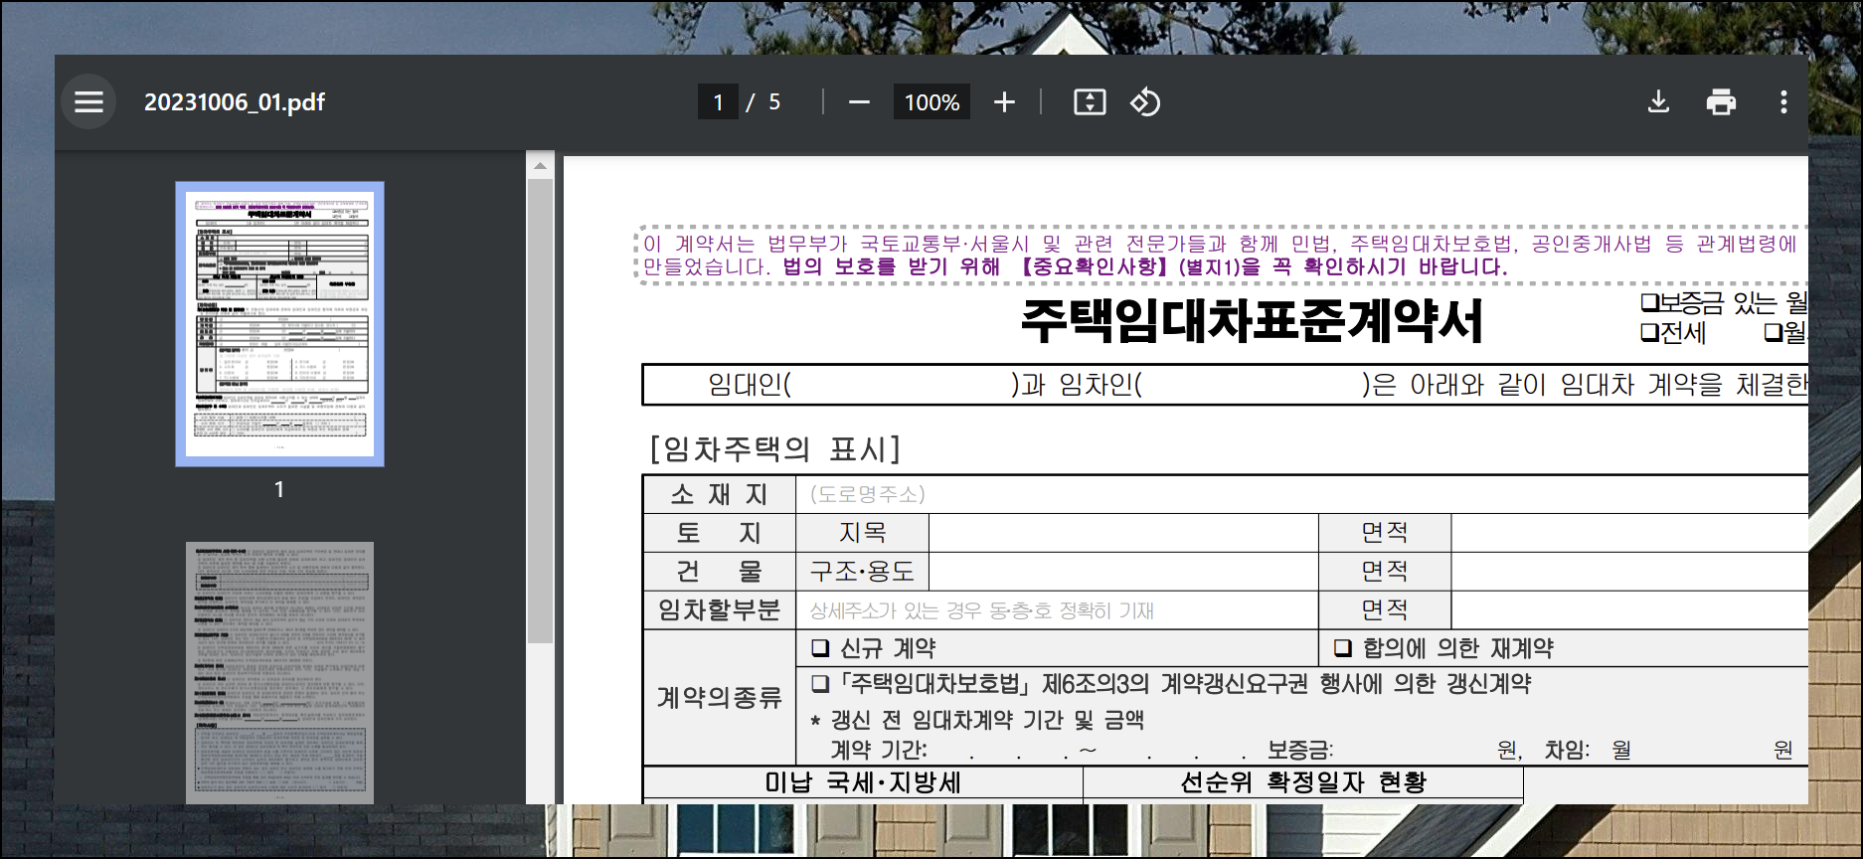The height and width of the screenshot is (859, 1863).
Task: Click the 주택임대차표준계약서 heading
Action: pos(1253,321)
